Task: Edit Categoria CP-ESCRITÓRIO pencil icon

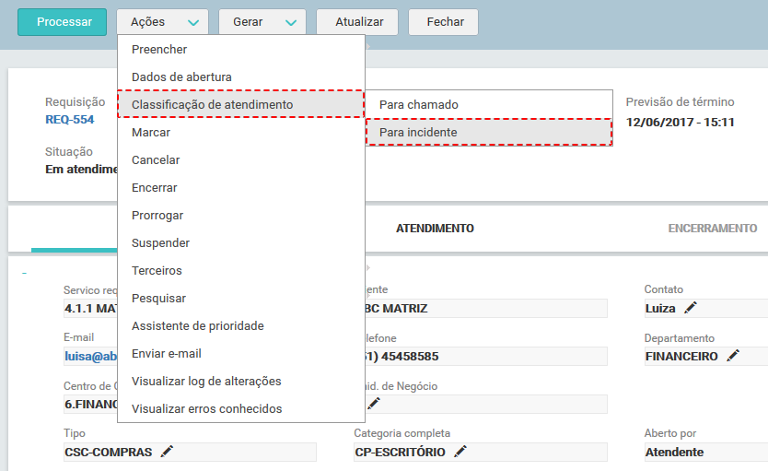Action: click(x=460, y=451)
